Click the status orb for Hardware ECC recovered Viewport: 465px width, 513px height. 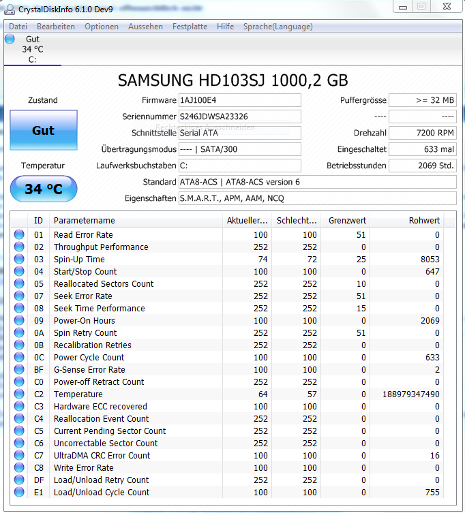click(19, 406)
